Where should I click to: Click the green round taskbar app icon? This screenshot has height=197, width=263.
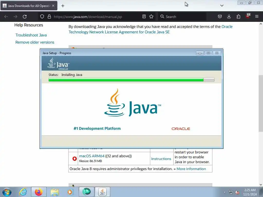(x=87, y=192)
